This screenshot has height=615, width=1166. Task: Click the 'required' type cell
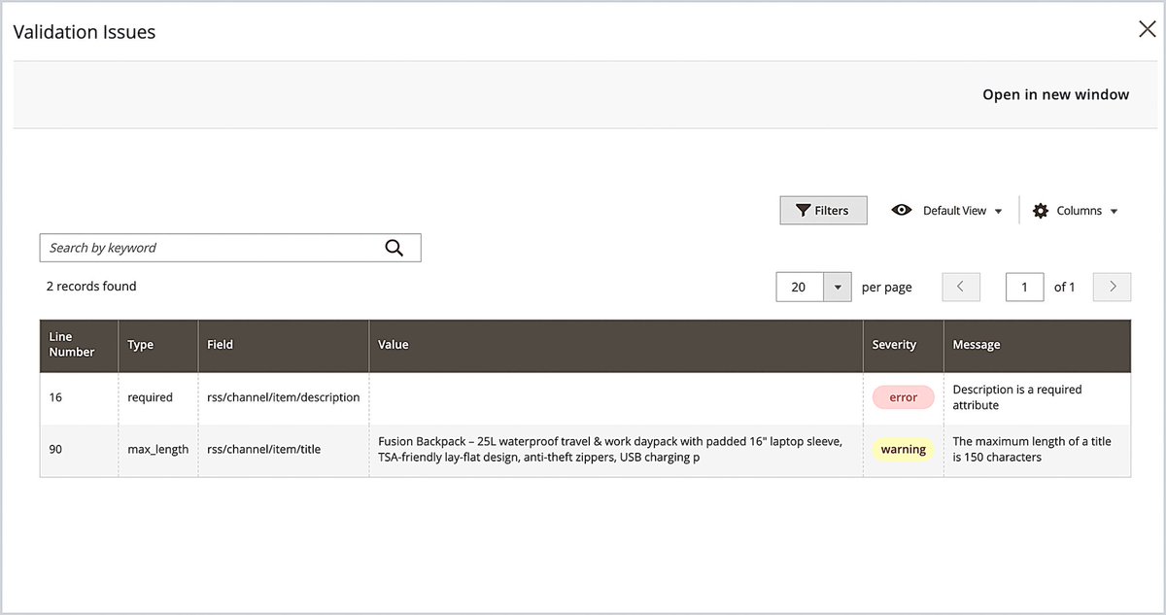pyautogui.click(x=158, y=397)
